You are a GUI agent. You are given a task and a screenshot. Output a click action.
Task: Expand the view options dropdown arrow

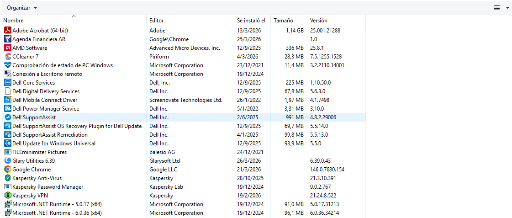tap(507, 8)
